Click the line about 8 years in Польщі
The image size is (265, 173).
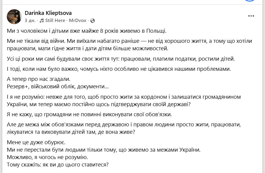click(87, 31)
